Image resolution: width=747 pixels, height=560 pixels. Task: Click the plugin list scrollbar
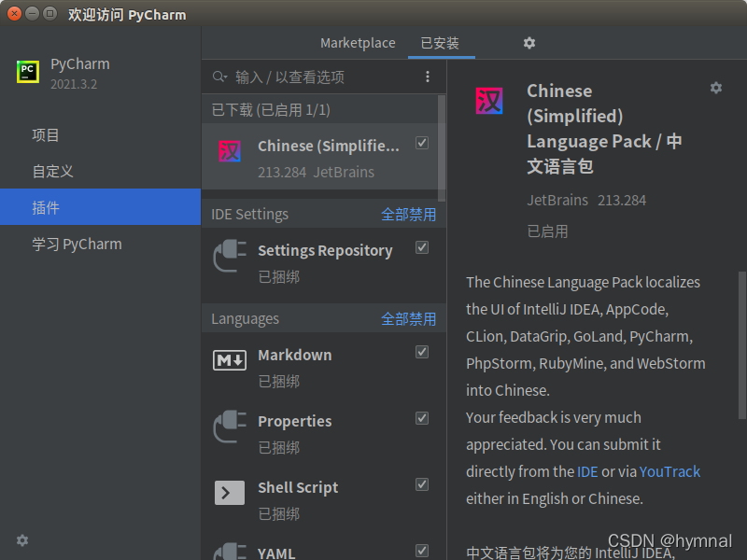click(442, 147)
